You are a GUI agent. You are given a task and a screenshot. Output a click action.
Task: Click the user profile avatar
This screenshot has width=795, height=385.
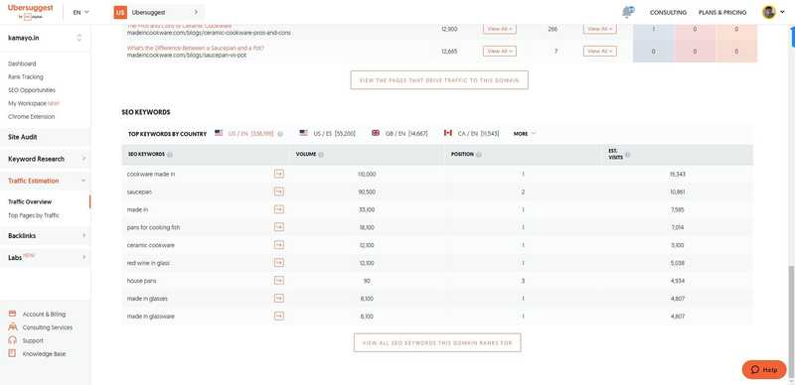(768, 12)
